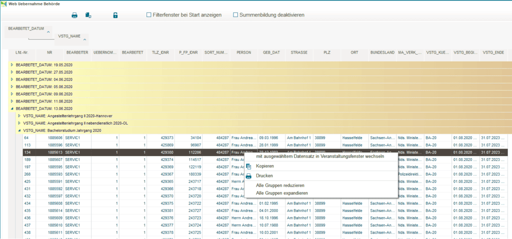This screenshot has height=239, width=512.
Task: Expand the BEARBEITET_DATUM: 04.06.2020 group
Action: (x=12, y=79)
